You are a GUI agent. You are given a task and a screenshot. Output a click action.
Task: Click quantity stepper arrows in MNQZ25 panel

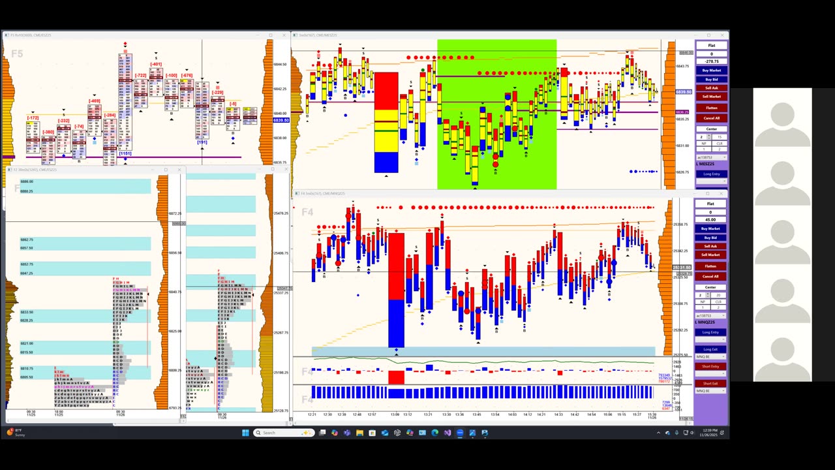pyautogui.click(x=708, y=295)
